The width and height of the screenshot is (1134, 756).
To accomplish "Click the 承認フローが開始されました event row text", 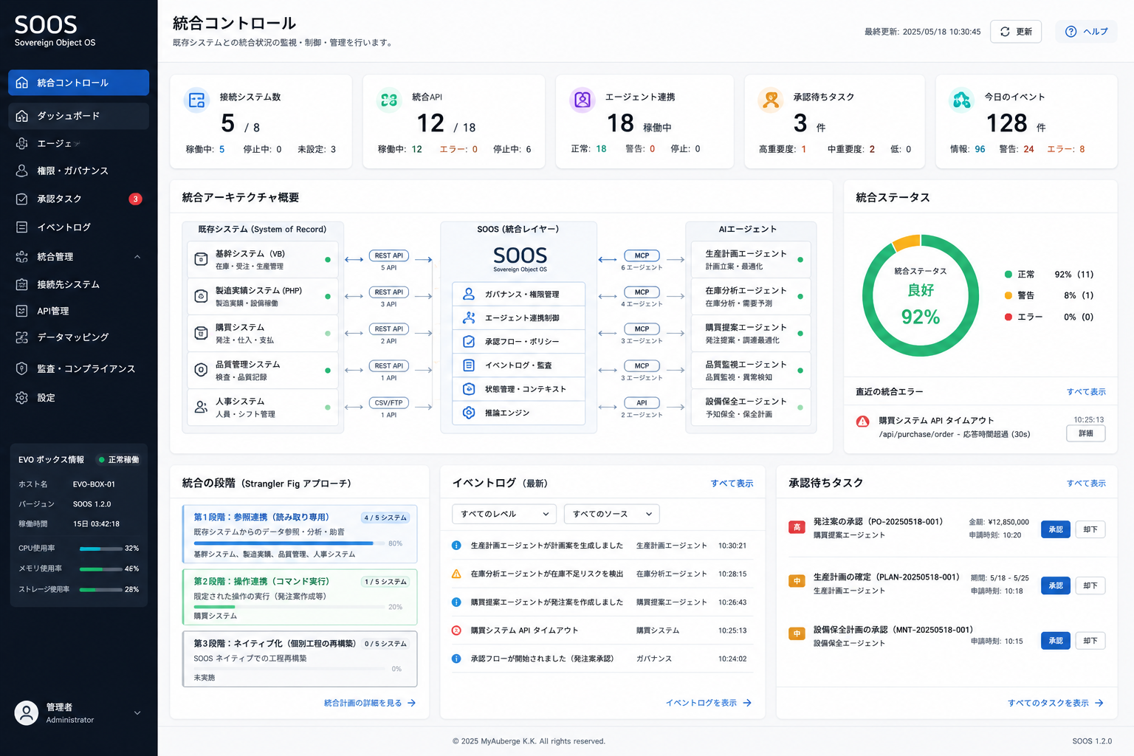I will point(542,659).
